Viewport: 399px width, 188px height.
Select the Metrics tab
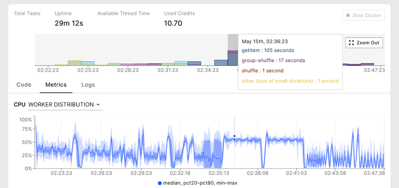(56, 85)
